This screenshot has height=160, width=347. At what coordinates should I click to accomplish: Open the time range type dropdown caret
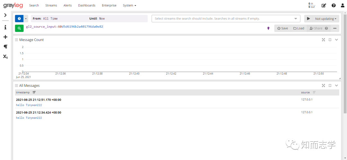point(26,19)
